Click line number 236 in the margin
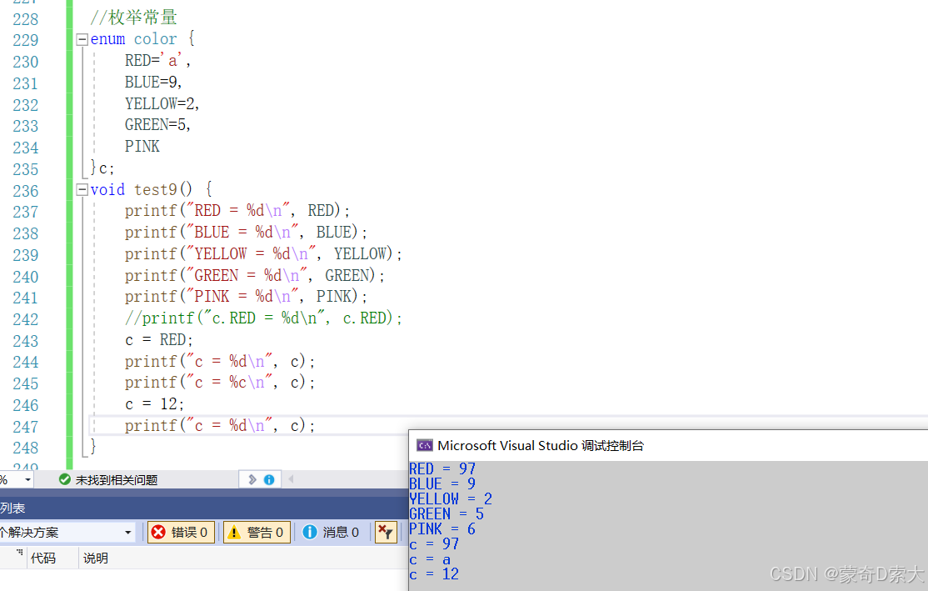This screenshot has width=928, height=591. [26, 191]
